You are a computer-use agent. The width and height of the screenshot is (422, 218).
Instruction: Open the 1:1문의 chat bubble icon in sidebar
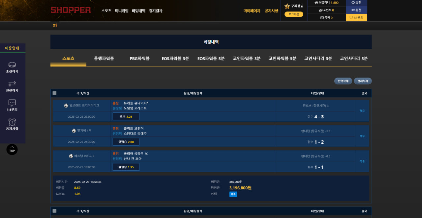[x=12, y=103]
